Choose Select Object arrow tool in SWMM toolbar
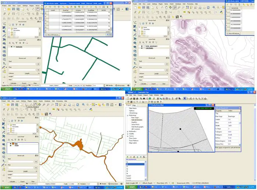 (x=185, y=99)
